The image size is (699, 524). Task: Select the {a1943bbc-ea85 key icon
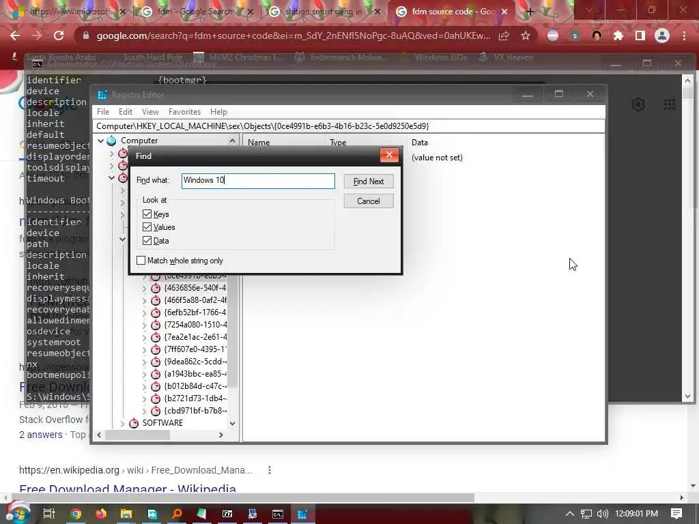[x=156, y=374]
